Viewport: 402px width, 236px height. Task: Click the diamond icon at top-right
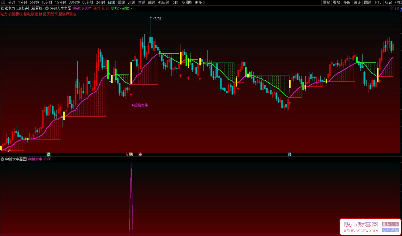pyautogui.click(x=392, y=8)
